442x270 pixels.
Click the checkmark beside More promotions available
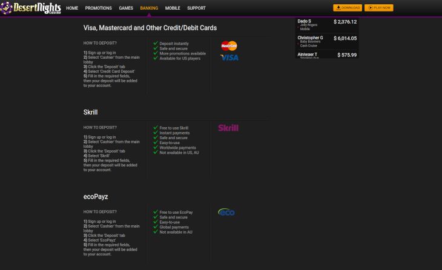coord(156,53)
